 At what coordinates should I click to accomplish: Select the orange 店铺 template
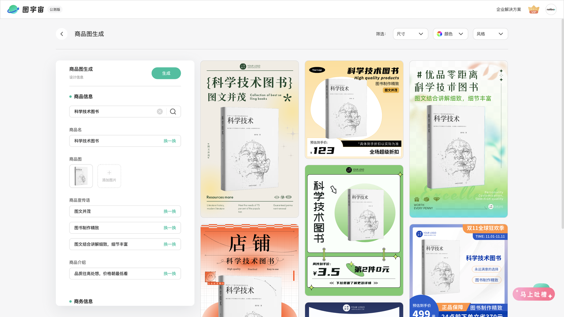(250, 271)
